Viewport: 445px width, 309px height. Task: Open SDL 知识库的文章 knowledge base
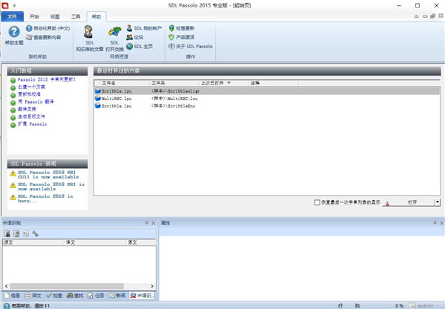point(90,39)
